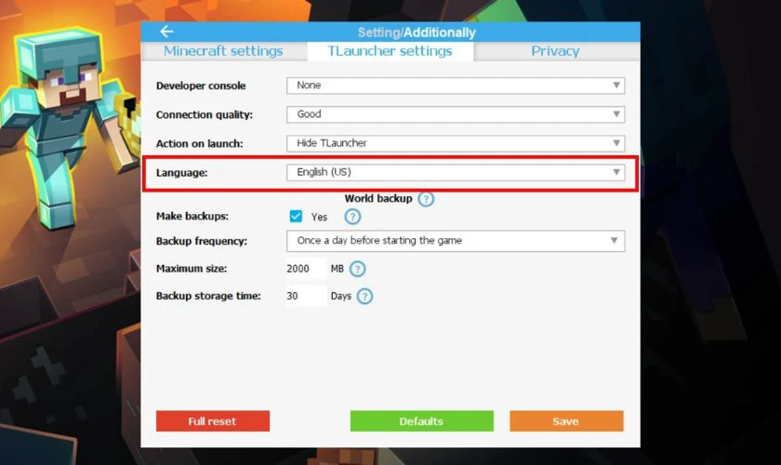Viewport: 781px width, 465px height.
Task: Click the Setting/Additionally title text
Action: point(417,33)
